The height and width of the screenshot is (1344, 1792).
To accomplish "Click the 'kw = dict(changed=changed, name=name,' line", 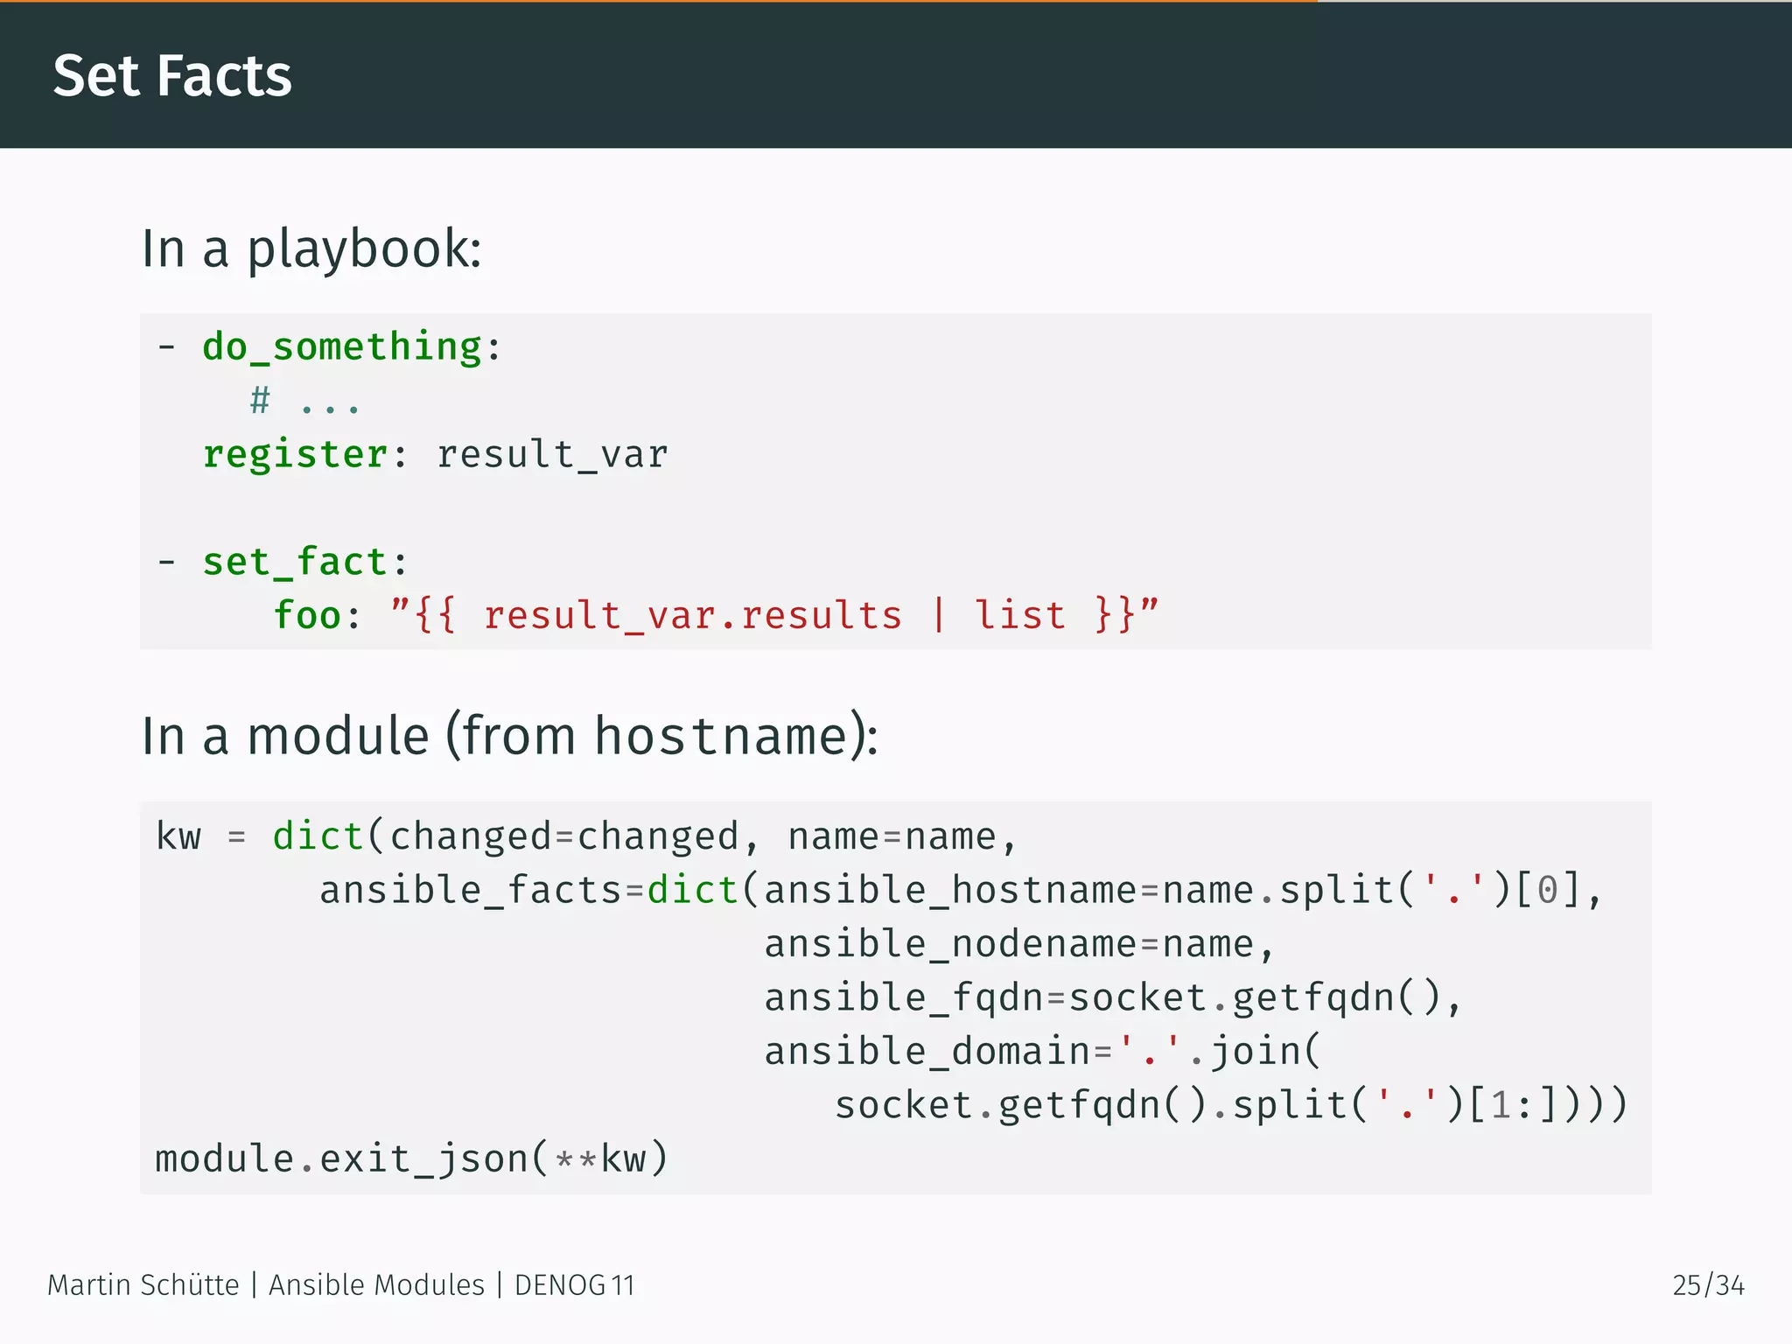I will (587, 837).
